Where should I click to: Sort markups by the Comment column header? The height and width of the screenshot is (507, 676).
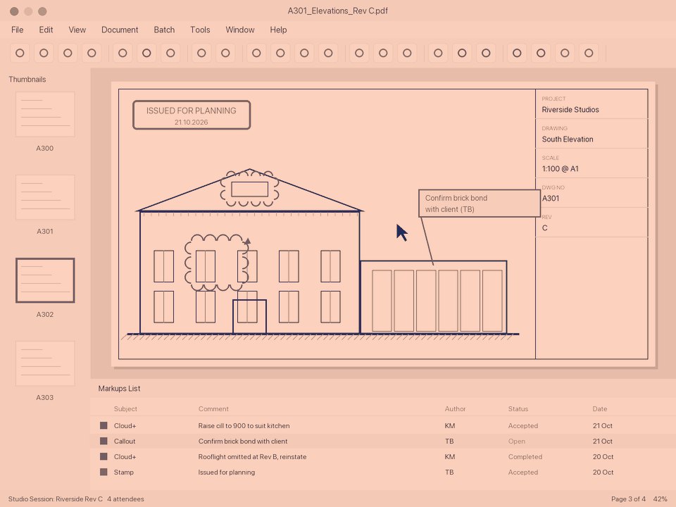(x=213, y=408)
